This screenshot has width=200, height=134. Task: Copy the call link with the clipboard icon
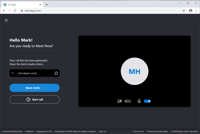click(56, 73)
